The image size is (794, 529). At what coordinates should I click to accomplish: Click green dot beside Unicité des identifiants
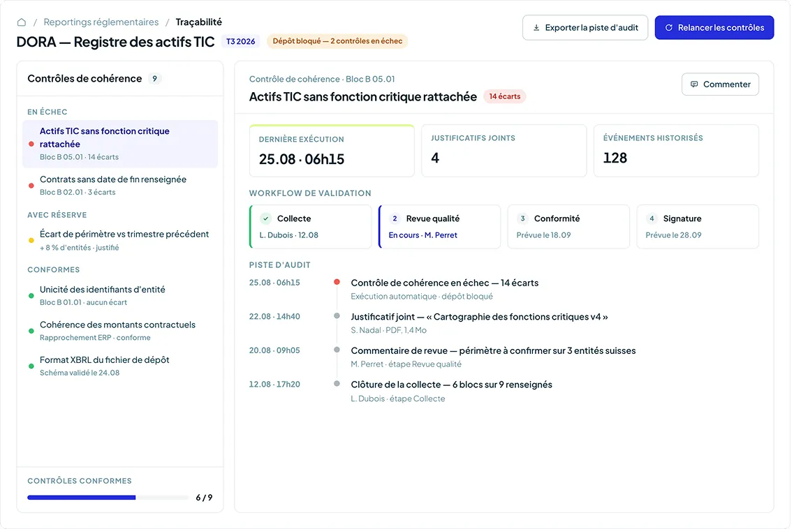(31, 296)
